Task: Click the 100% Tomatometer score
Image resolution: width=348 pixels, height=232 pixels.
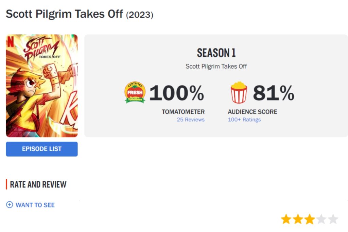Action: [177, 93]
